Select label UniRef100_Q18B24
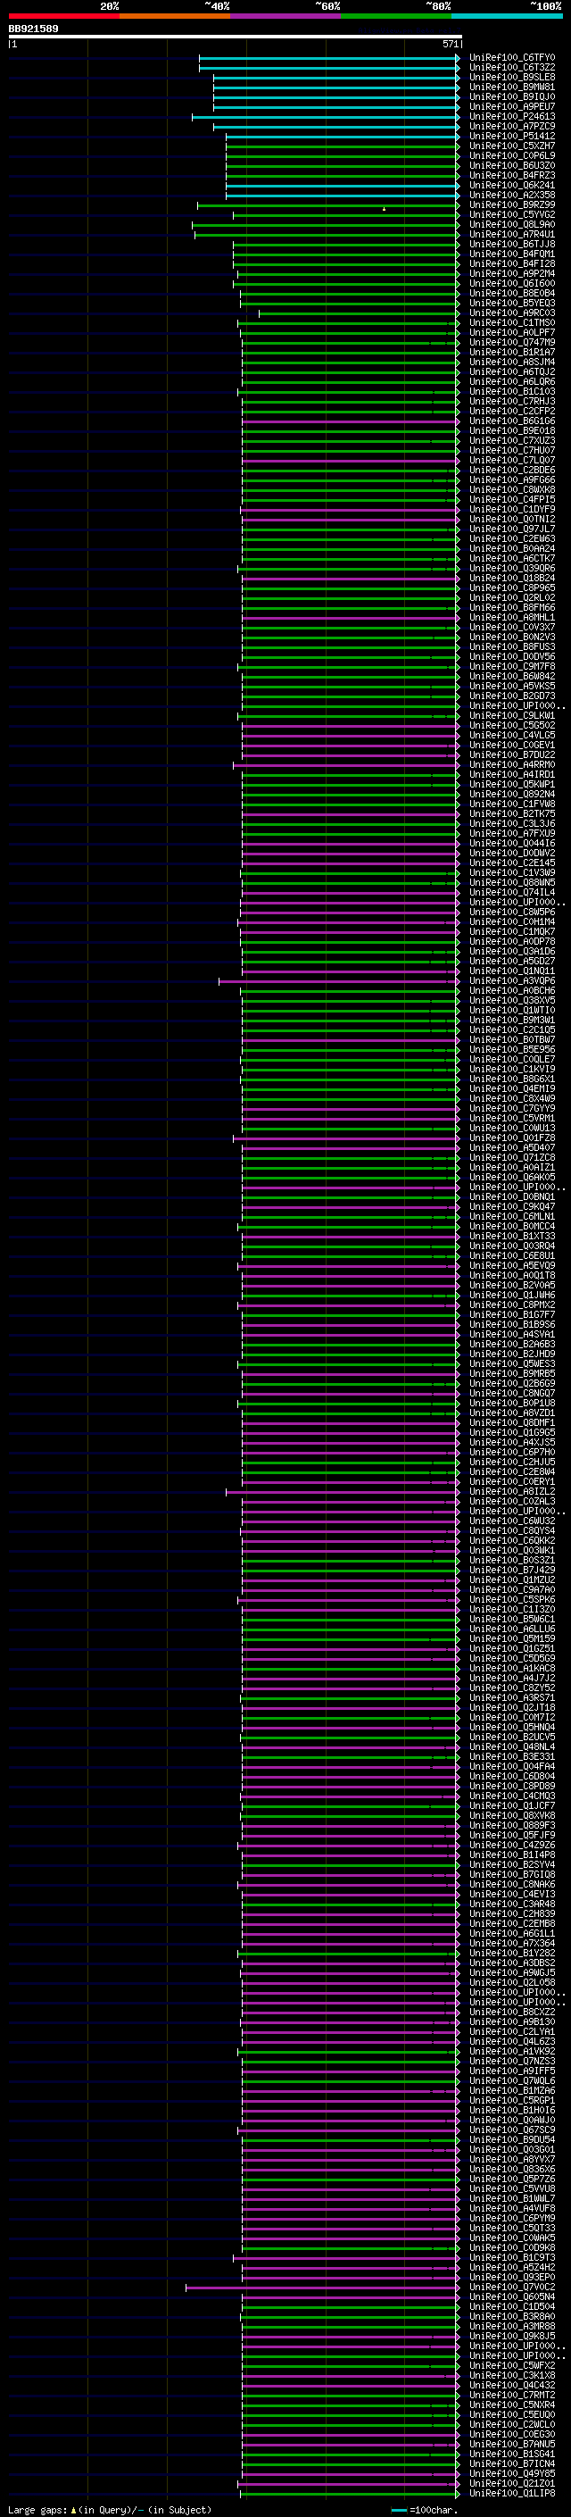Screen dimensions: 571x2517 tap(512, 579)
